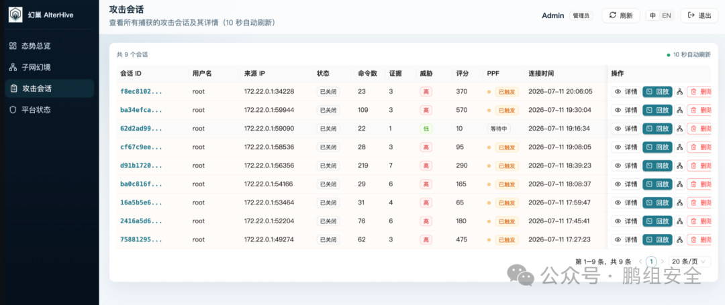This screenshot has height=305, width=725.
Task: Open topology icon for session 75881295
Action: (679, 239)
